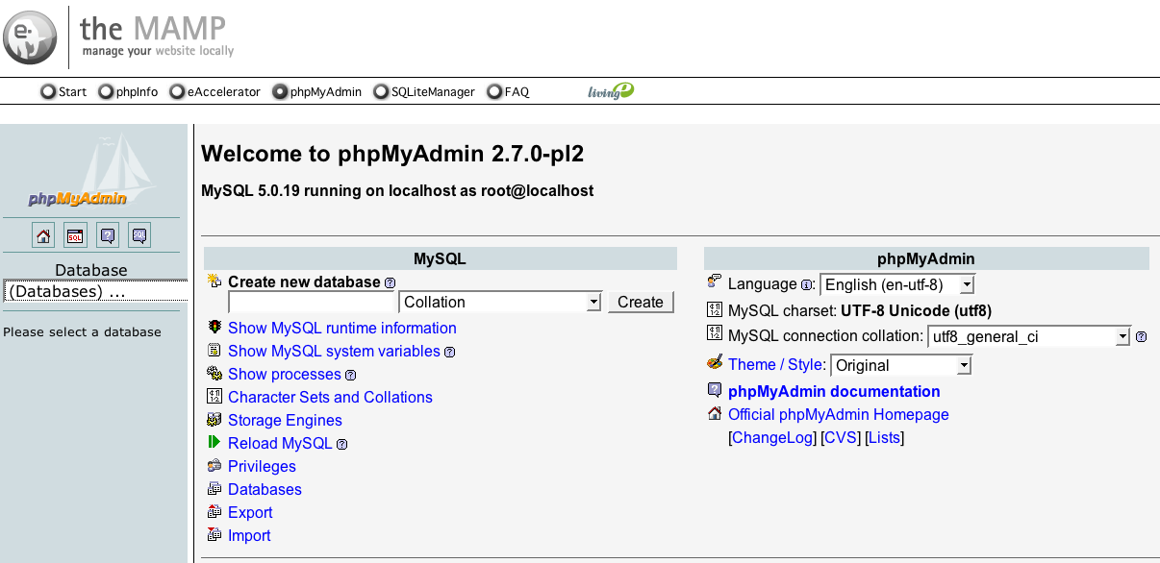
Task: Open the Databases link
Action: coord(265,490)
